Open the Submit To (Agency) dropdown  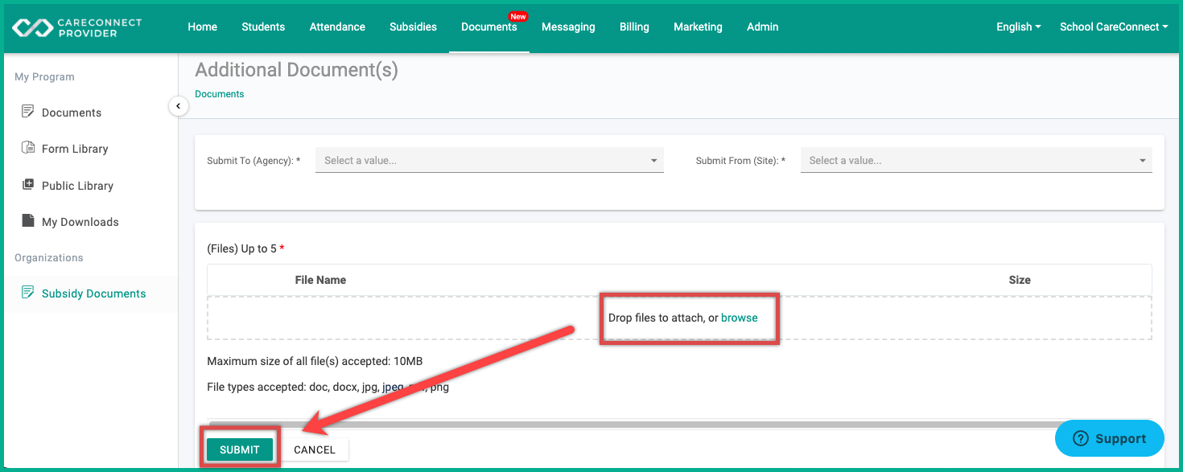coord(489,160)
